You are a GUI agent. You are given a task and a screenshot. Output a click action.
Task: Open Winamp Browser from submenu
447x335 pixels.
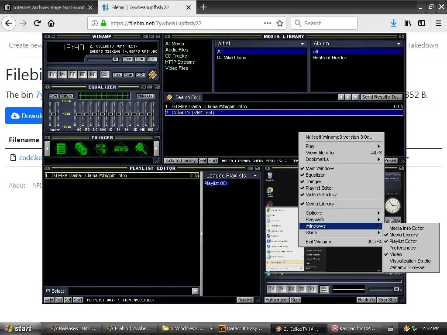410,267
